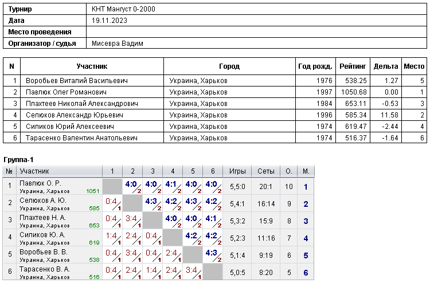Click sets total 16:14
This screenshot has height=283, width=430.
pos(265,204)
